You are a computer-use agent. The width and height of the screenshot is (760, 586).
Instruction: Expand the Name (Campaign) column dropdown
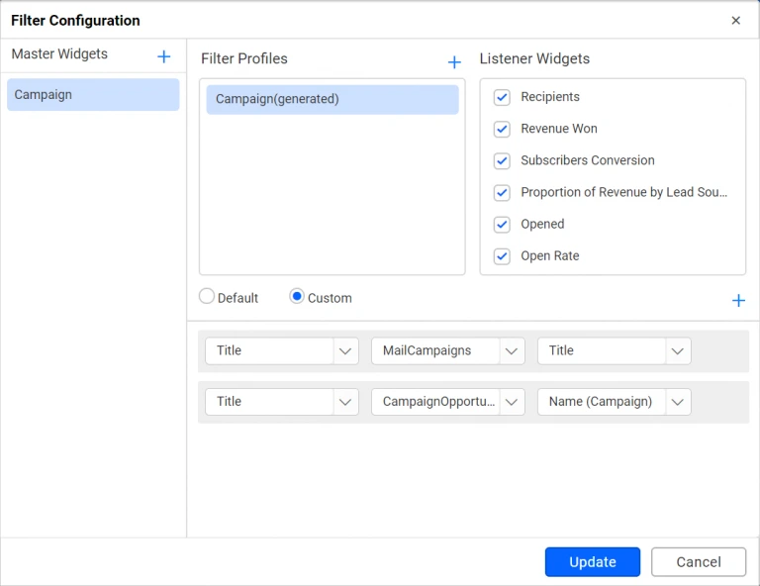click(x=614, y=402)
